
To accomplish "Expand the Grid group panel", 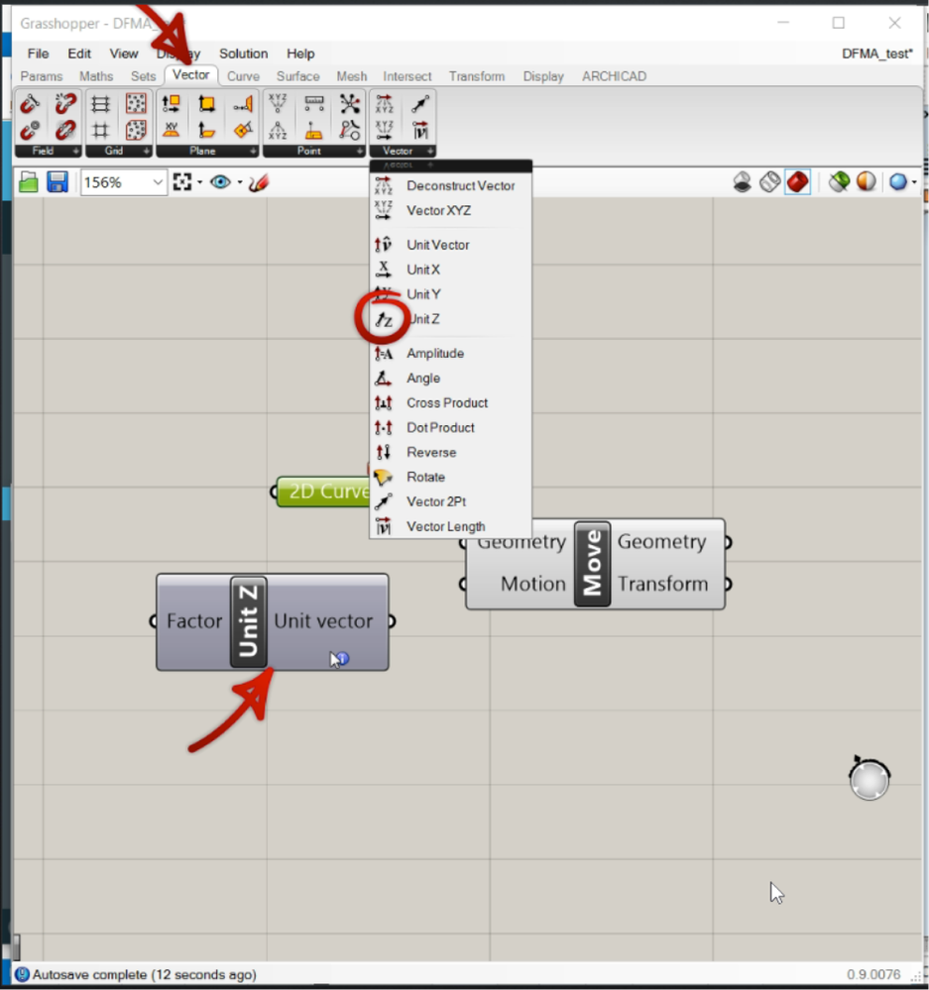I will click(x=119, y=151).
